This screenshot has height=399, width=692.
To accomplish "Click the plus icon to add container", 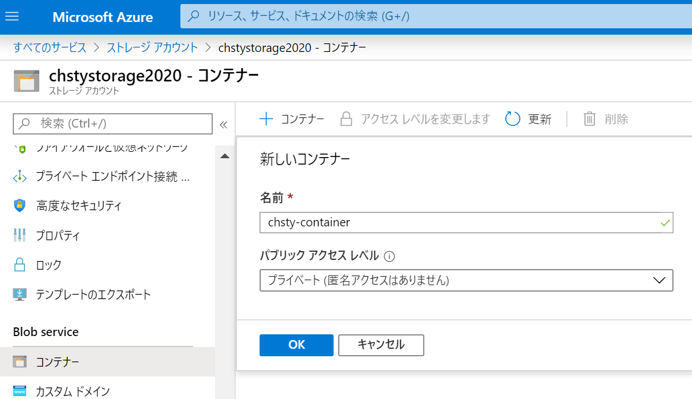I will (x=266, y=119).
